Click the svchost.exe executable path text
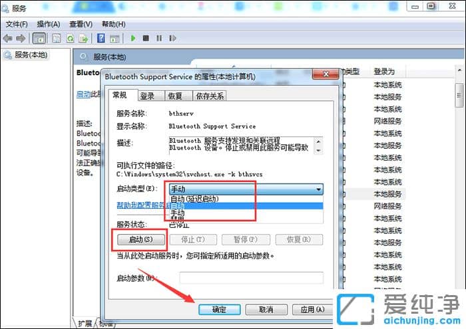Viewport: 466px width, 329px height. [x=190, y=174]
